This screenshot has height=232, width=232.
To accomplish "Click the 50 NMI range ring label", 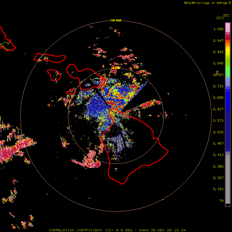I will 116,68.
